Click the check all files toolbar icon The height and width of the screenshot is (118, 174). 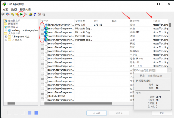coord(13,14)
